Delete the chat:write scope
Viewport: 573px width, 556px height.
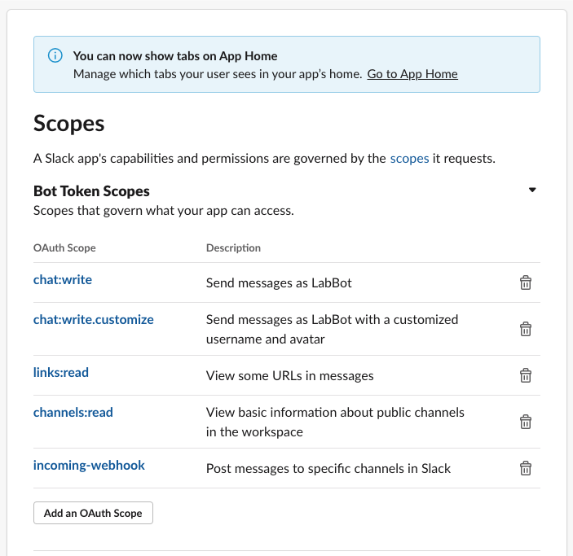tap(526, 282)
